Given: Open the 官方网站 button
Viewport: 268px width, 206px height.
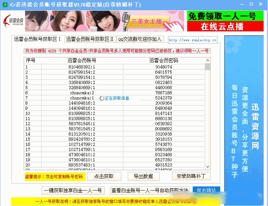Looking at the screenshot, I should coord(206,191).
